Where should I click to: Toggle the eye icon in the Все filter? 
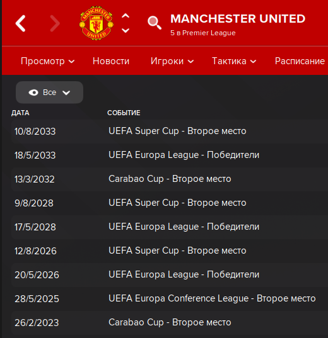(x=33, y=93)
